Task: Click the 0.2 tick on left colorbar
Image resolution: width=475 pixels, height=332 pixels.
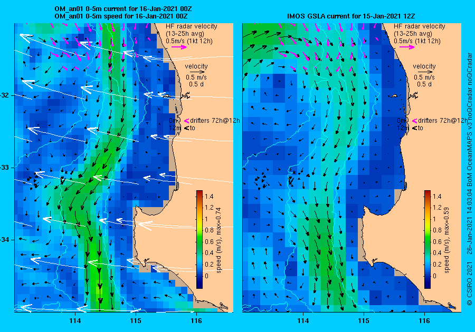Action: 209,264
